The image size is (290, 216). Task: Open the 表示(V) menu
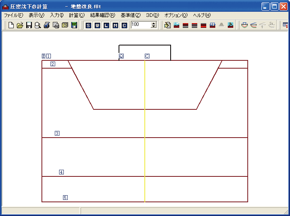pos(36,15)
